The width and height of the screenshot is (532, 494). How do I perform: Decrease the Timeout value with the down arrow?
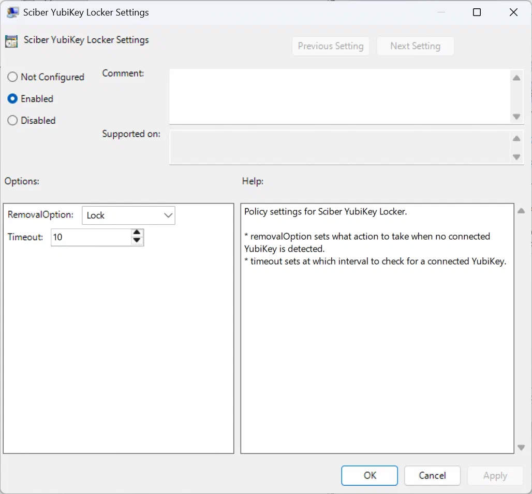click(x=137, y=240)
